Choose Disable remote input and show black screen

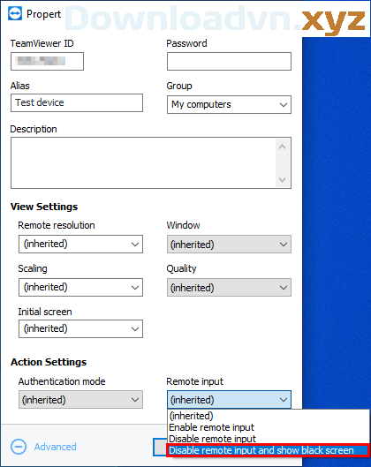tap(269, 450)
